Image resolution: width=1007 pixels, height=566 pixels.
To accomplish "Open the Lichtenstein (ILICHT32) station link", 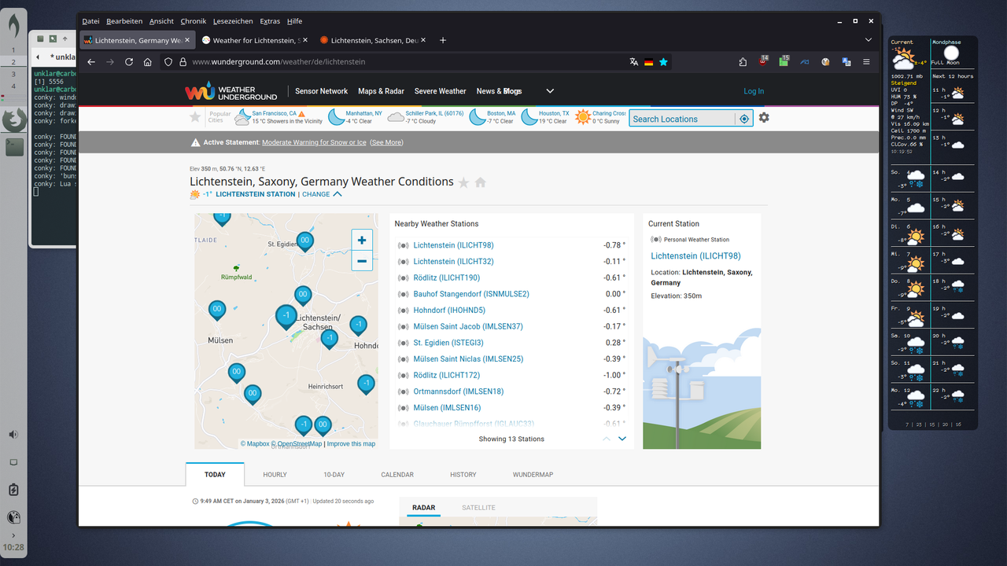I will click(453, 261).
